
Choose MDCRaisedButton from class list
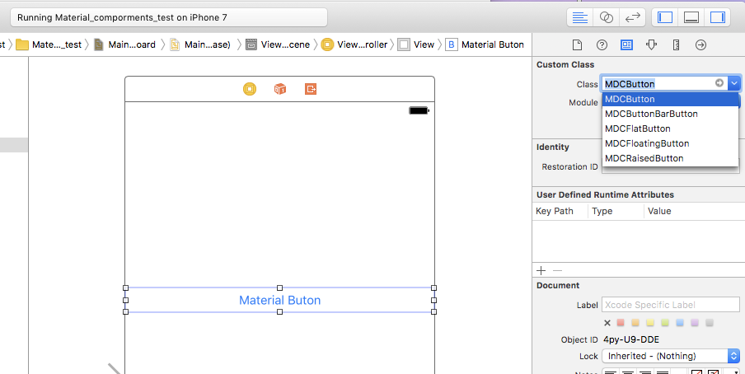pos(670,158)
